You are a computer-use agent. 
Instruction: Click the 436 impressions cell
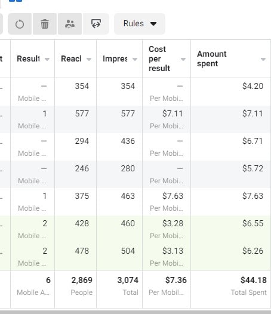point(119,147)
